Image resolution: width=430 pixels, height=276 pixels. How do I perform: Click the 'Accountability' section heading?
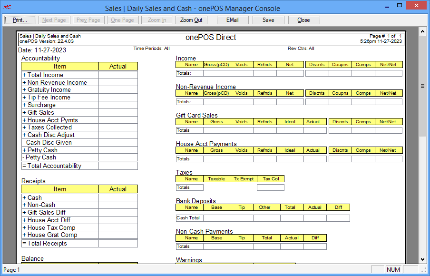[40, 58]
